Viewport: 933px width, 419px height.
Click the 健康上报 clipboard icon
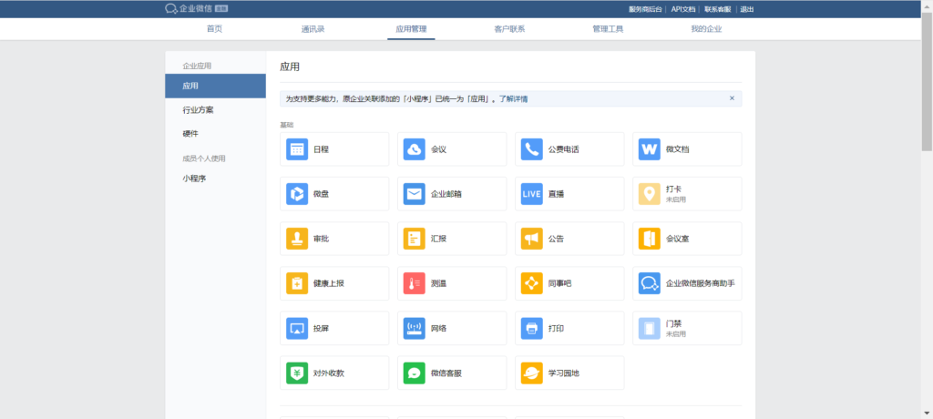[x=297, y=283]
